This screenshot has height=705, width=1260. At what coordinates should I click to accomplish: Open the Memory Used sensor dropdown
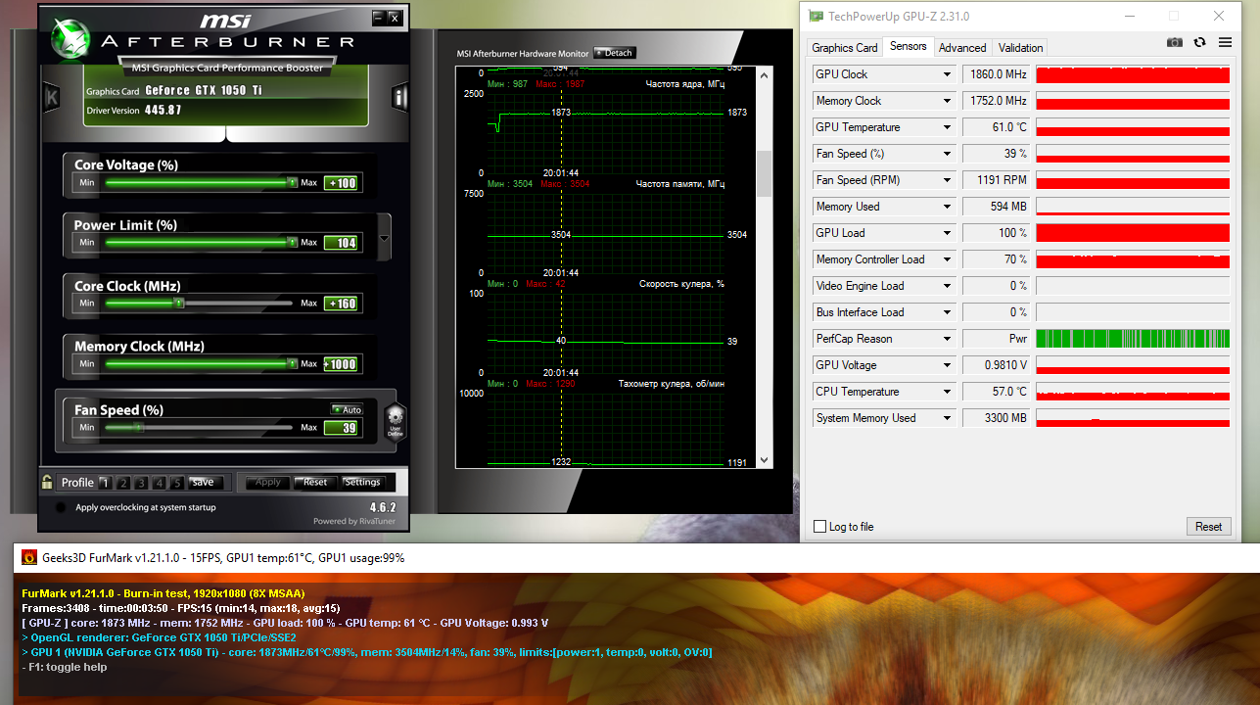(x=947, y=207)
